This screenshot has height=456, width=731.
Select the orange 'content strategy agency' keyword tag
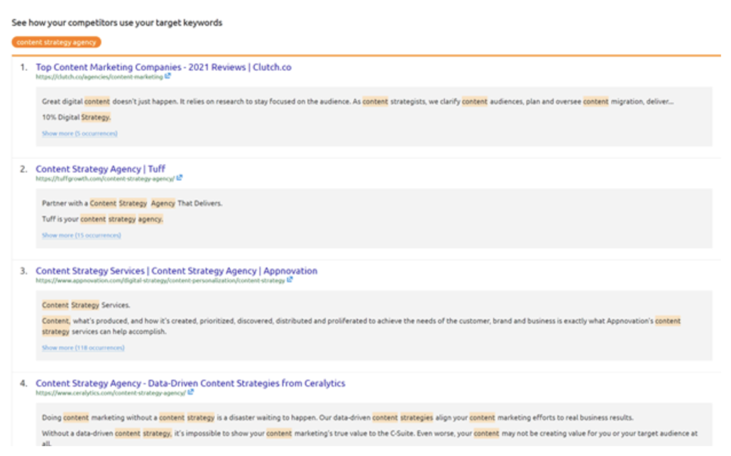pyautogui.click(x=55, y=42)
